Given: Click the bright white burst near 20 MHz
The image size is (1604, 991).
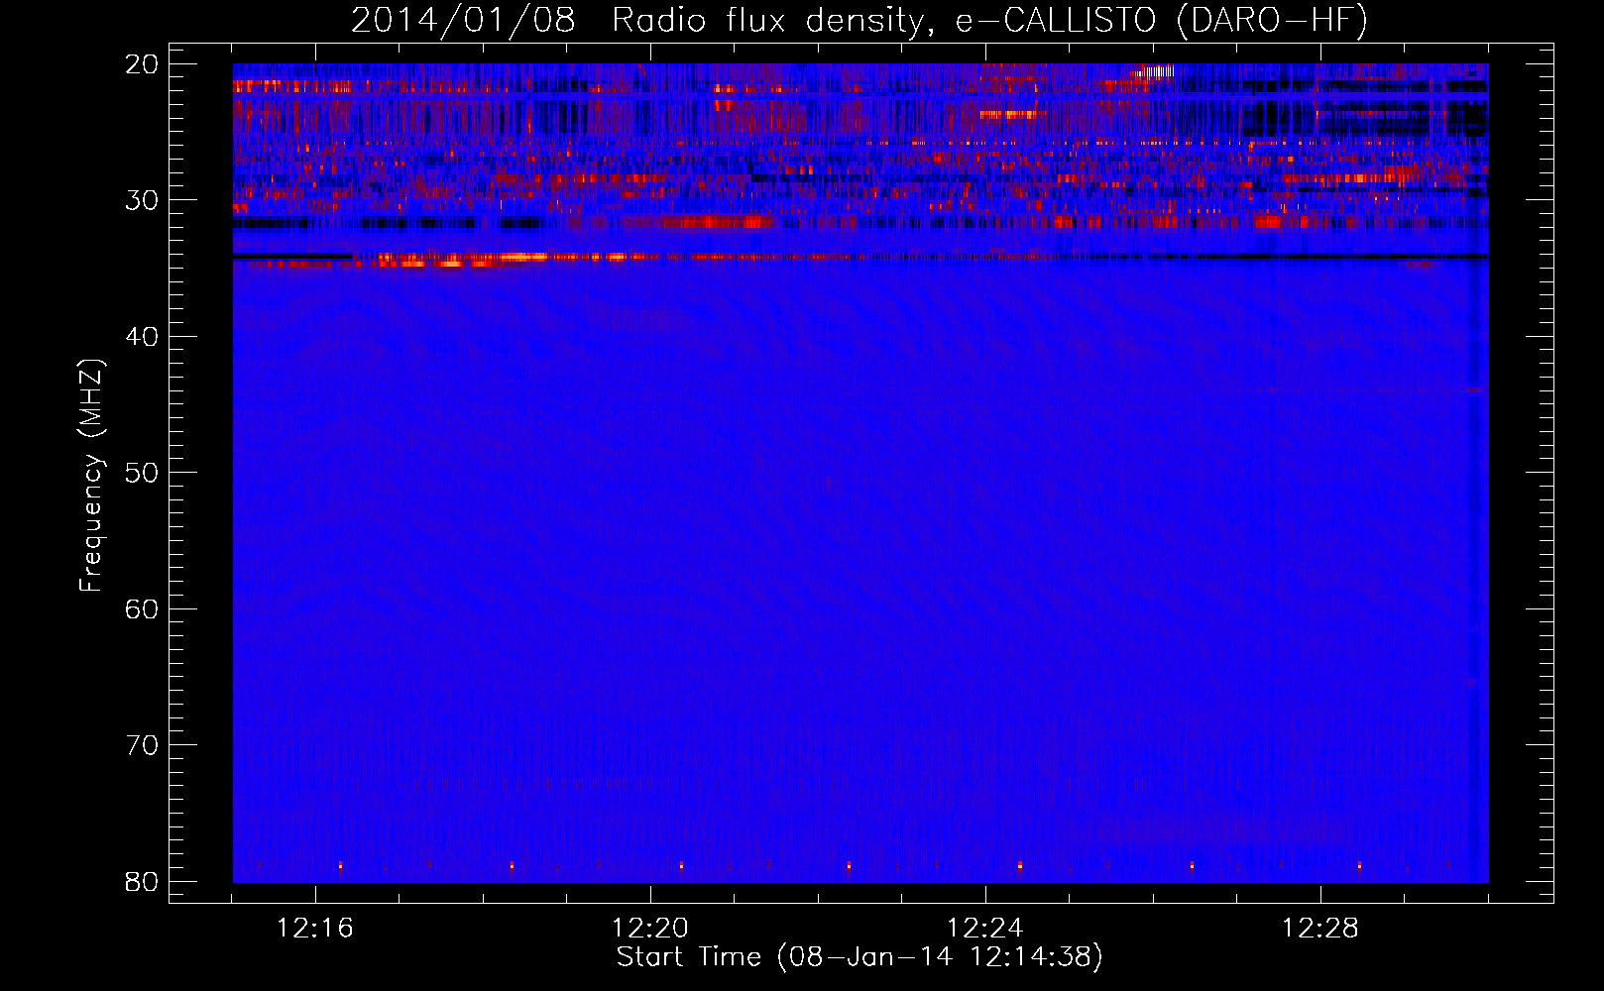Looking at the screenshot, I should (x=1156, y=70).
